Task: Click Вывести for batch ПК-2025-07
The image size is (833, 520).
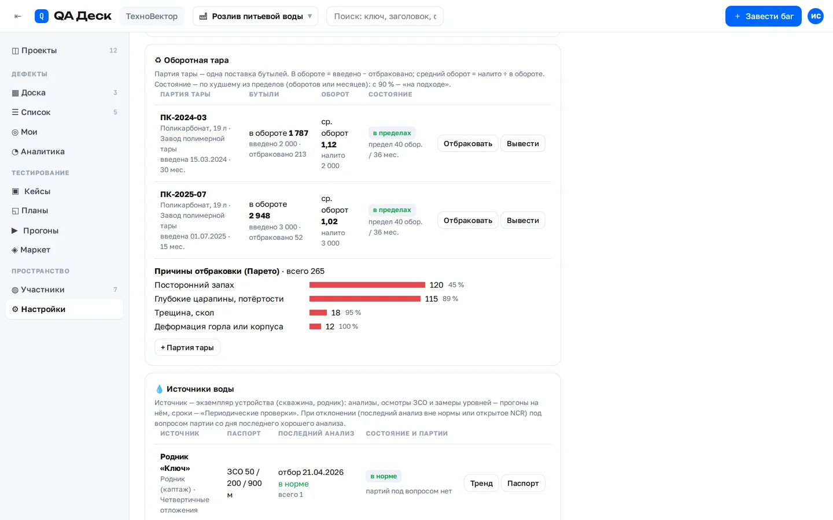Action: [x=522, y=220]
